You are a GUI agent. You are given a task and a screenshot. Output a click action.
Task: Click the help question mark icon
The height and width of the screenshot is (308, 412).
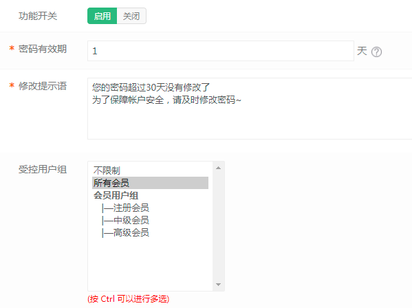point(376,52)
